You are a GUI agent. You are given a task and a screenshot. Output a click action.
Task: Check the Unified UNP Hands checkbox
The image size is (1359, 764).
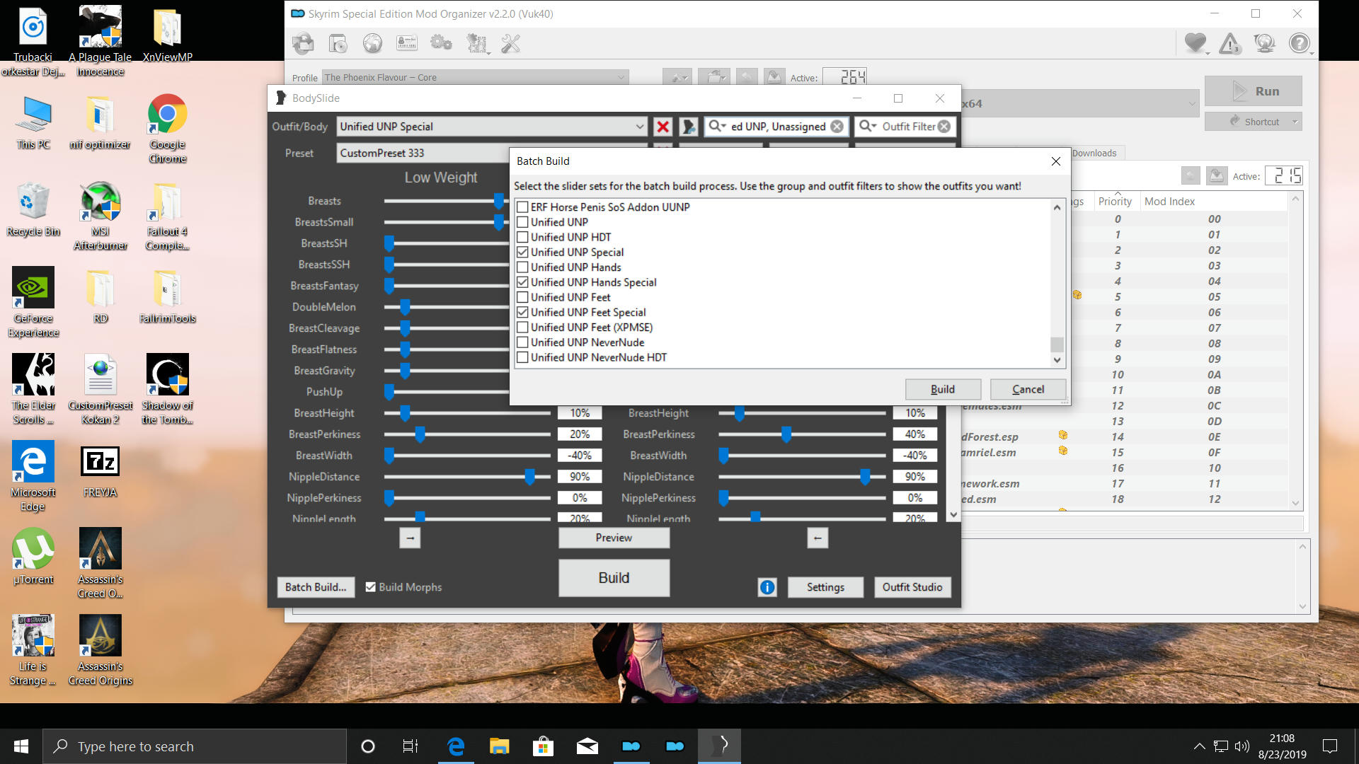522,267
